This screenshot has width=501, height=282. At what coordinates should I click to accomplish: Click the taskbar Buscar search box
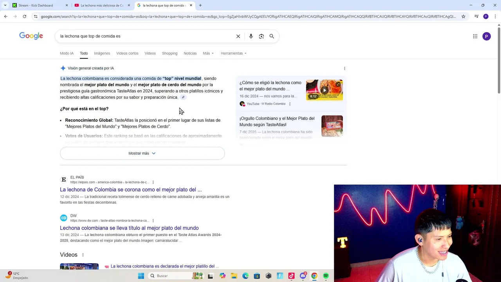click(x=176, y=276)
